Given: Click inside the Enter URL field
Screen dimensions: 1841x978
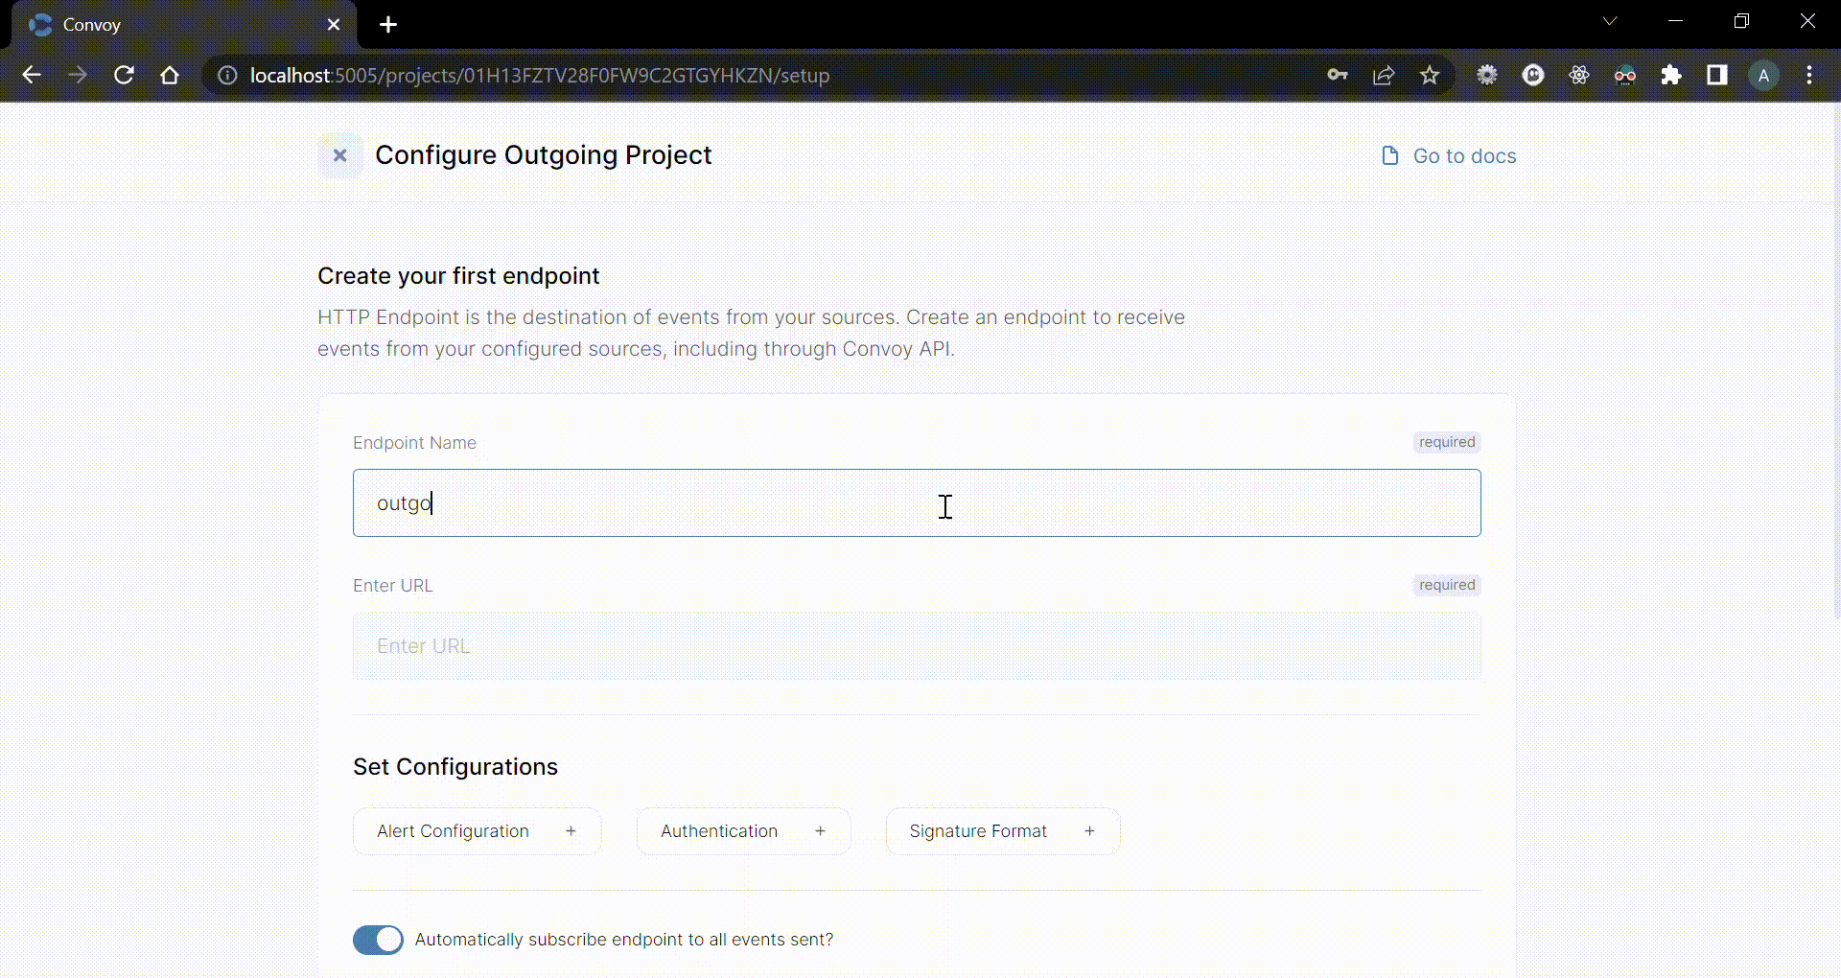Looking at the screenshot, I should (917, 645).
